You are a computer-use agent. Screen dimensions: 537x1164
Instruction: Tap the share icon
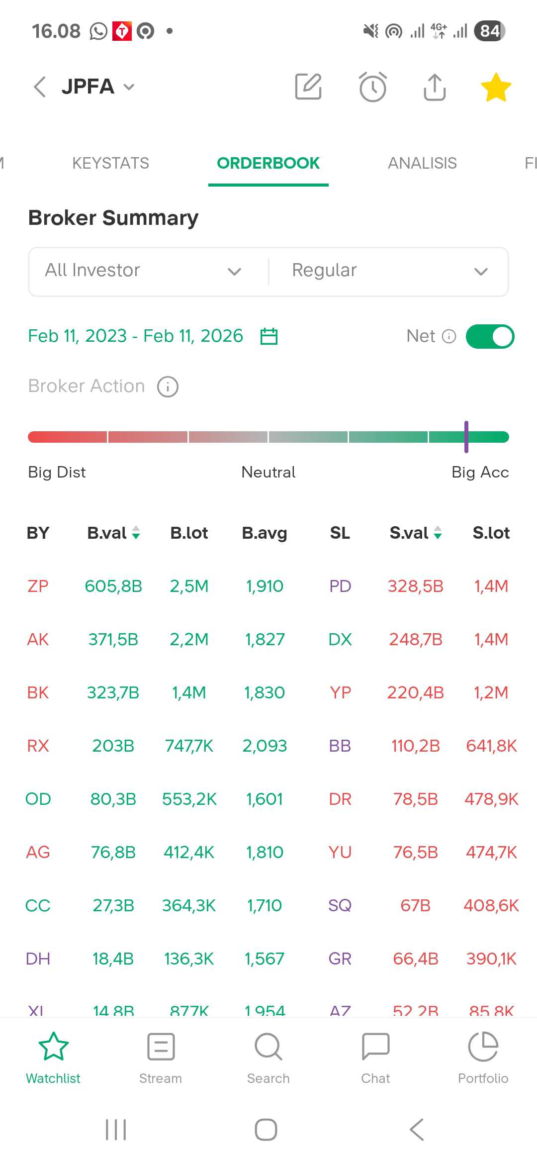coord(435,87)
